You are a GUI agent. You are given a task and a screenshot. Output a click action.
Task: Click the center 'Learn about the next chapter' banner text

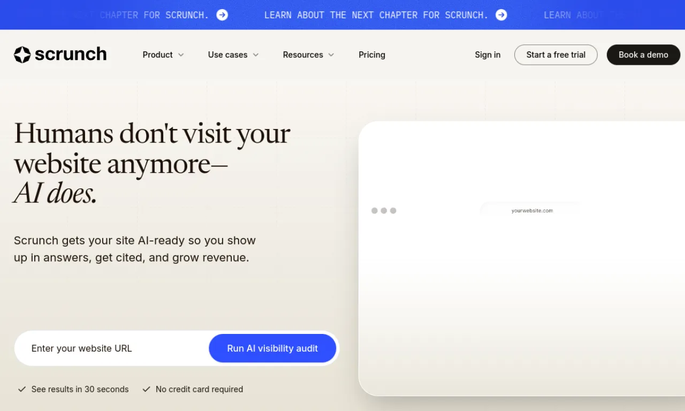coord(376,15)
